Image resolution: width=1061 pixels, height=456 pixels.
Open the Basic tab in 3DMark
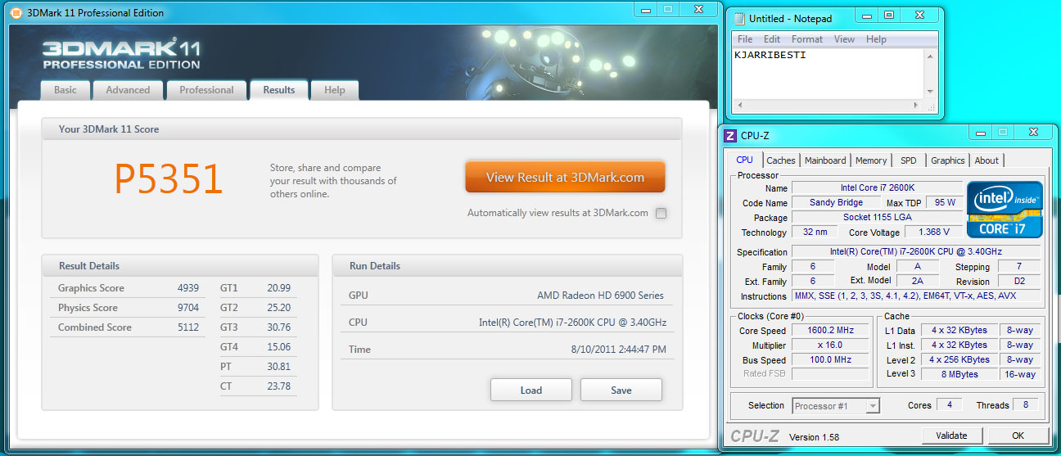click(x=65, y=90)
